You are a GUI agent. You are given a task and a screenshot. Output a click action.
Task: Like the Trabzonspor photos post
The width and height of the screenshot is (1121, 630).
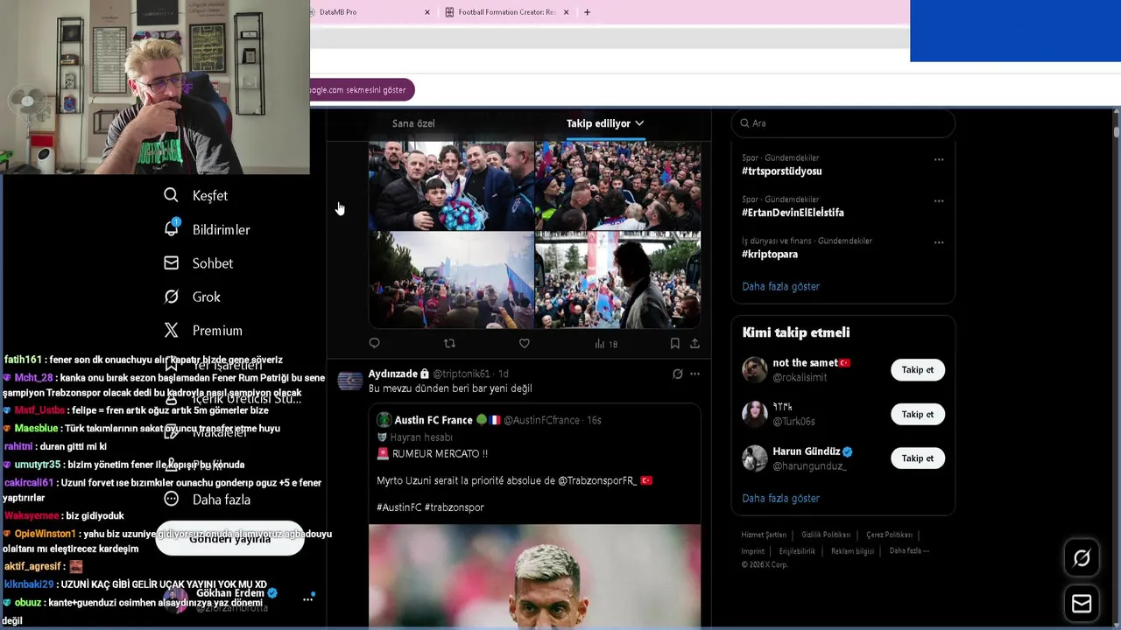coord(524,343)
